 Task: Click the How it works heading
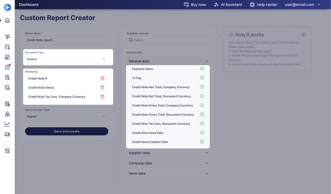click(249, 35)
